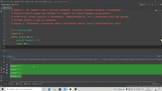Open the Problems tool window tab
Viewport: 162px width, 91px height.
(x=19, y=84)
